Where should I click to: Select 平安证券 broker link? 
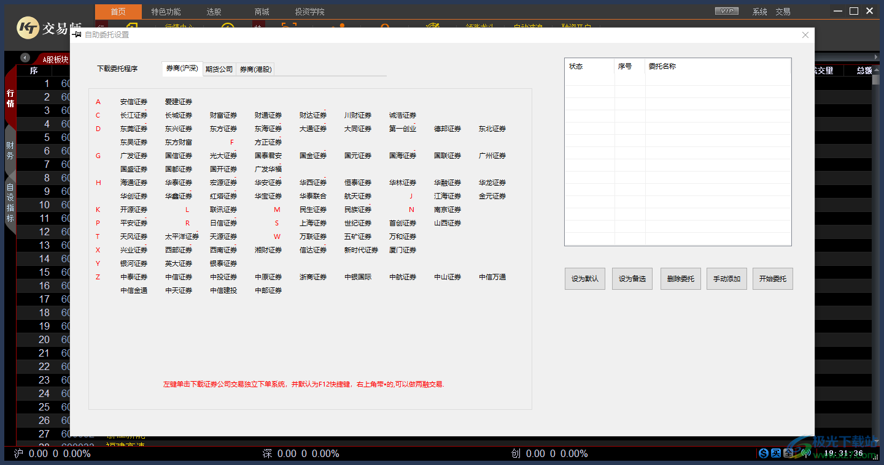click(134, 223)
